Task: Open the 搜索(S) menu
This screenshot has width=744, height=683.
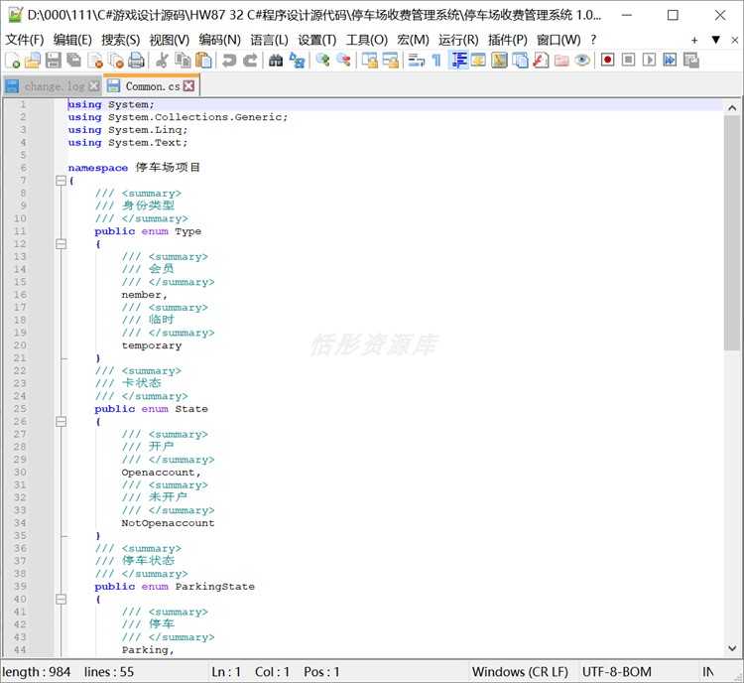Action: pyautogui.click(x=120, y=40)
